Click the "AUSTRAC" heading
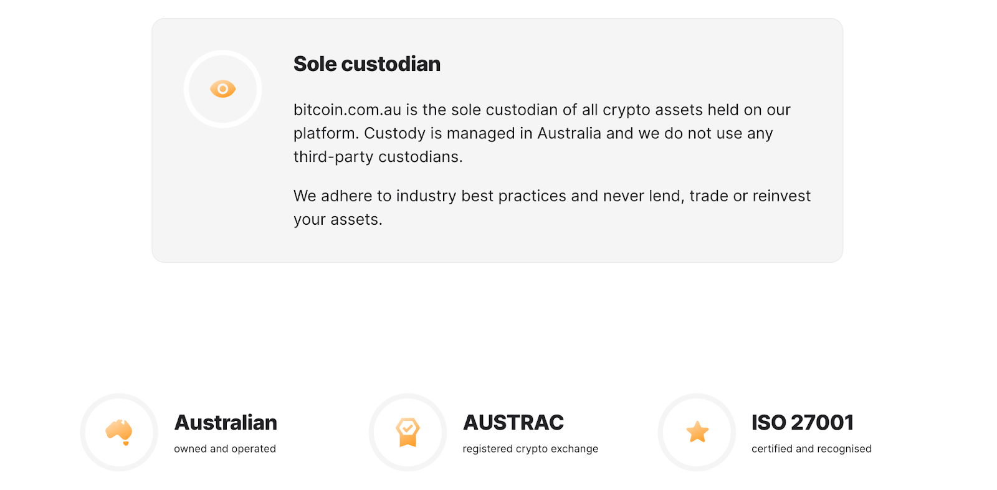This screenshot has height=490, width=997. point(513,423)
